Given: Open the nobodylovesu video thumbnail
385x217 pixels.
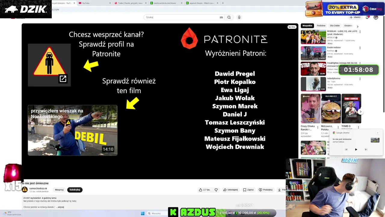Looking at the screenshot, I should tap(313, 84).
